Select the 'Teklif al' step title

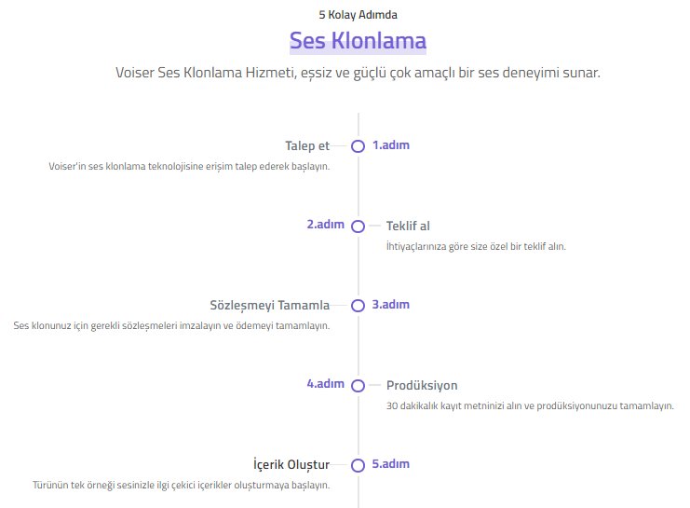[408, 226]
